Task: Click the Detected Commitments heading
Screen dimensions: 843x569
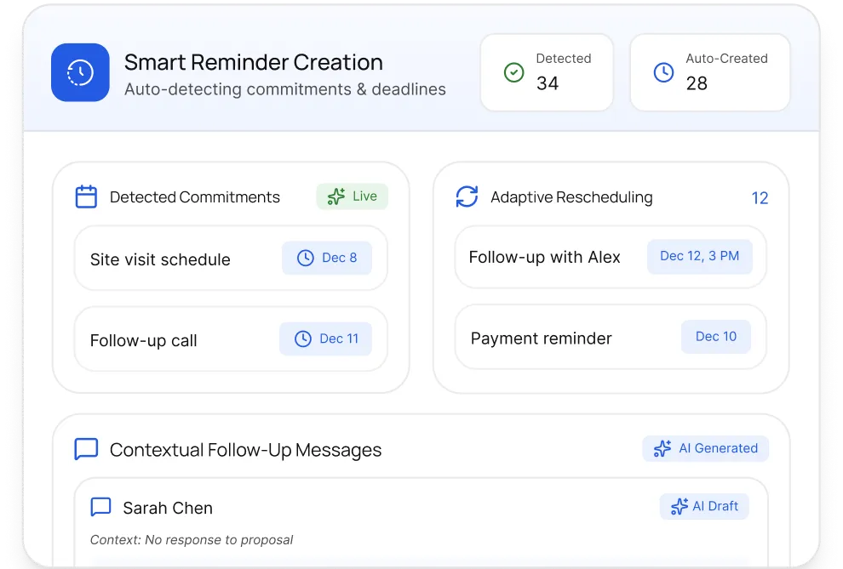Action: [195, 197]
